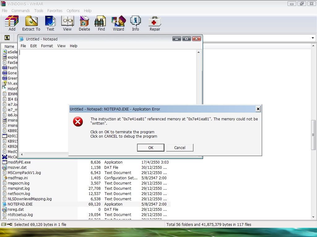317x237 pixels.
Task: Open the WinRAR Tools menu
Action: (39, 11)
